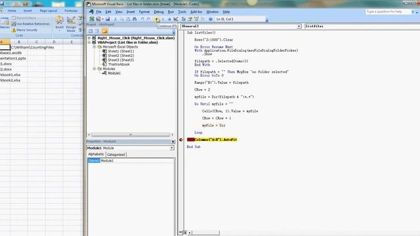Click the Toolbox toolbar icon

tap(203, 19)
